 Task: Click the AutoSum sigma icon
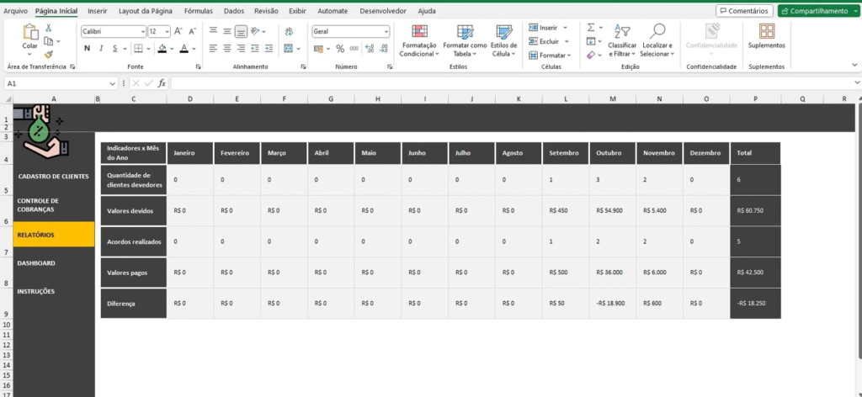(590, 28)
